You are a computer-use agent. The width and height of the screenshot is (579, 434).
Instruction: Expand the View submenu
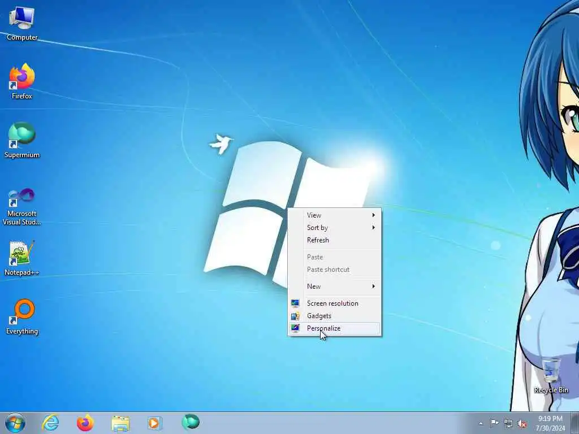tap(334, 215)
